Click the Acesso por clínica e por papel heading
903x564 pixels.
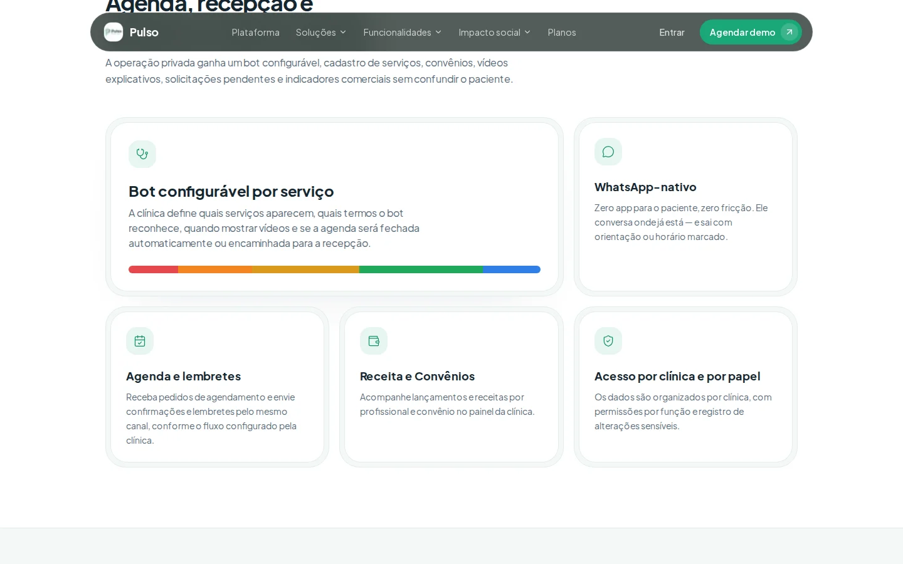click(x=677, y=376)
